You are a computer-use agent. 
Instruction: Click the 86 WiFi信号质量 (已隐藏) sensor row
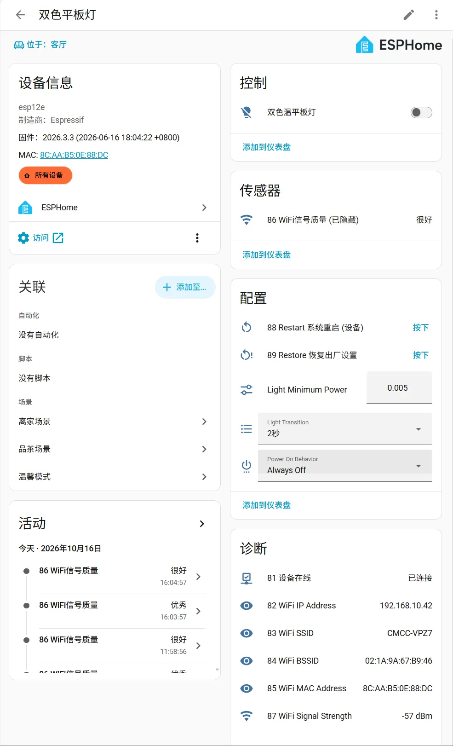[336, 220]
